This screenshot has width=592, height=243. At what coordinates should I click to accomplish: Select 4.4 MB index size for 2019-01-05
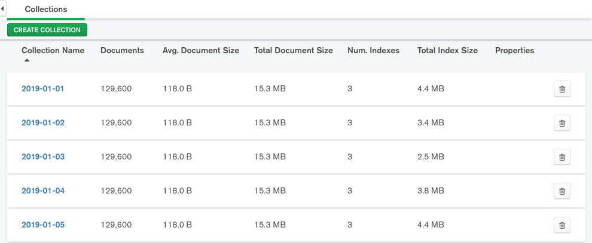[x=431, y=225]
